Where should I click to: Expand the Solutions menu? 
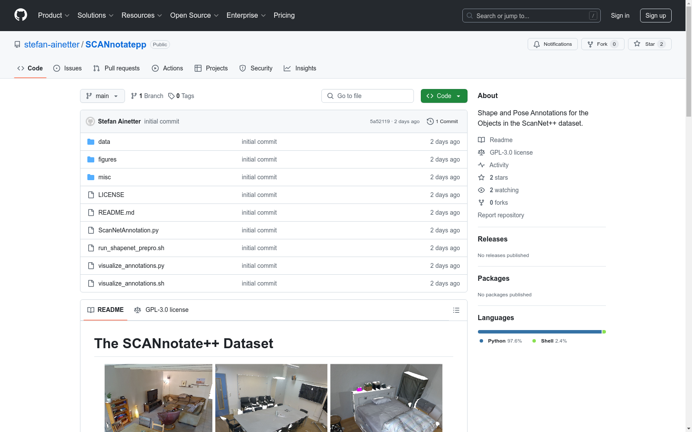(96, 15)
